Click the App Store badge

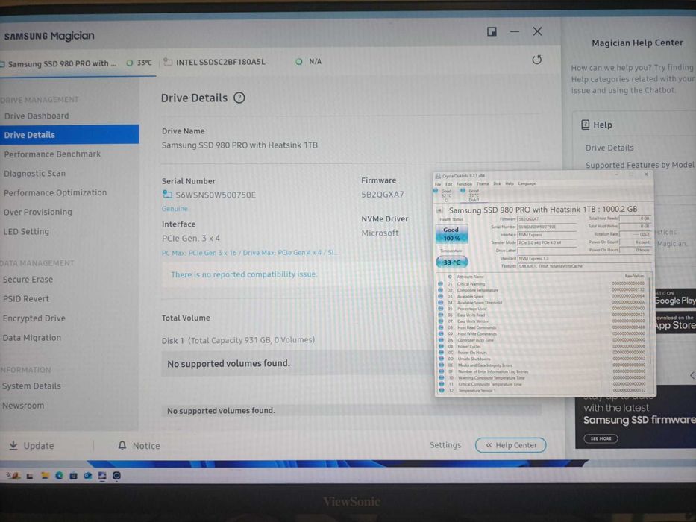[x=676, y=323]
